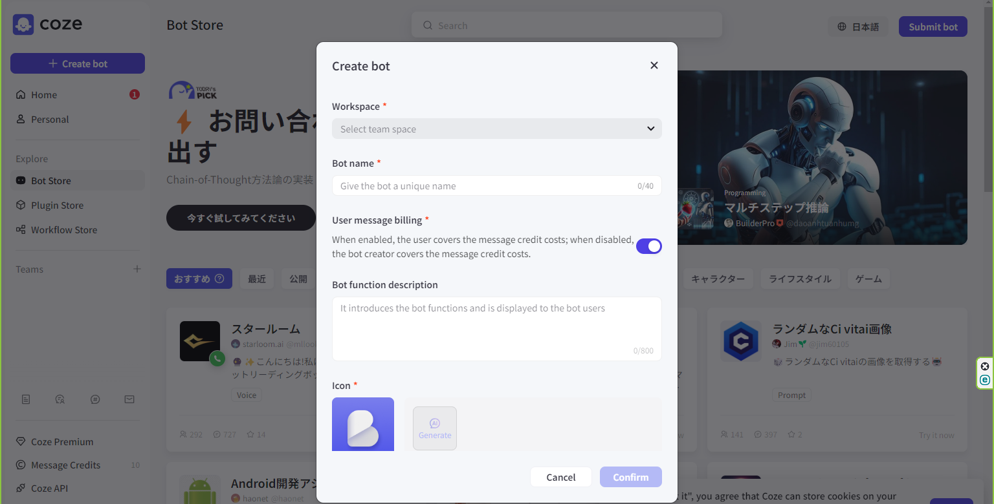The width and height of the screenshot is (994, 504).
Task: Click the Confirm button
Action: 630,477
